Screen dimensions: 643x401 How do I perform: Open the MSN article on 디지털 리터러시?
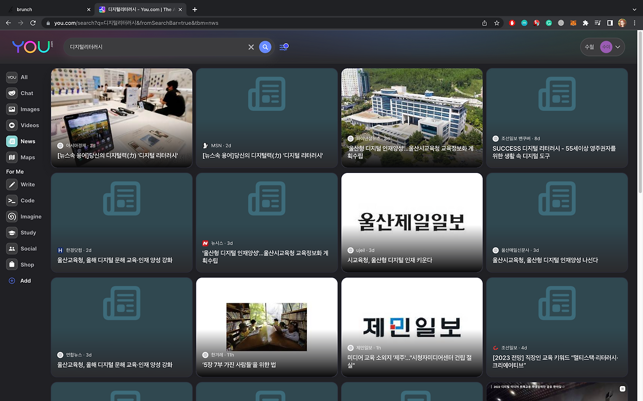tap(263, 155)
